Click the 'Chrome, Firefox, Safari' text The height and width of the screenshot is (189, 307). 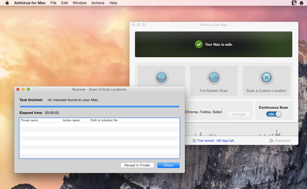coord(204,112)
